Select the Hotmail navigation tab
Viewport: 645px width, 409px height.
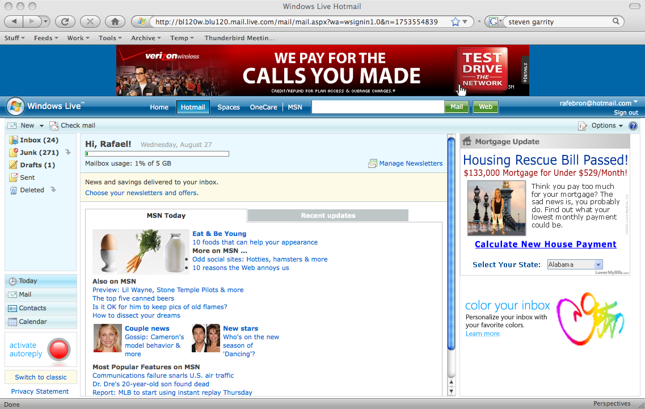point(193,107)
